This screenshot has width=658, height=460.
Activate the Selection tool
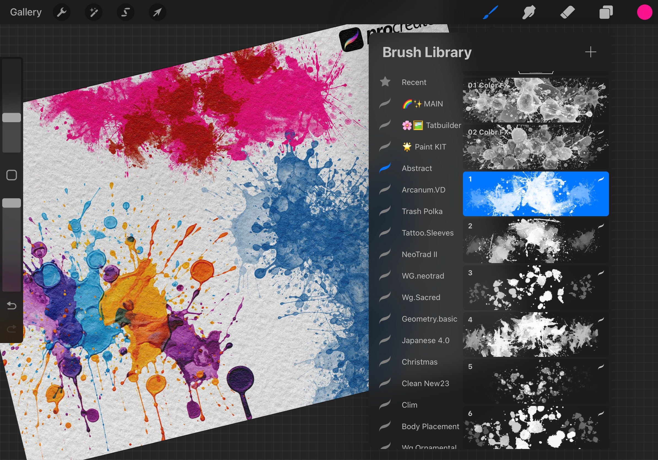(126, 12)
